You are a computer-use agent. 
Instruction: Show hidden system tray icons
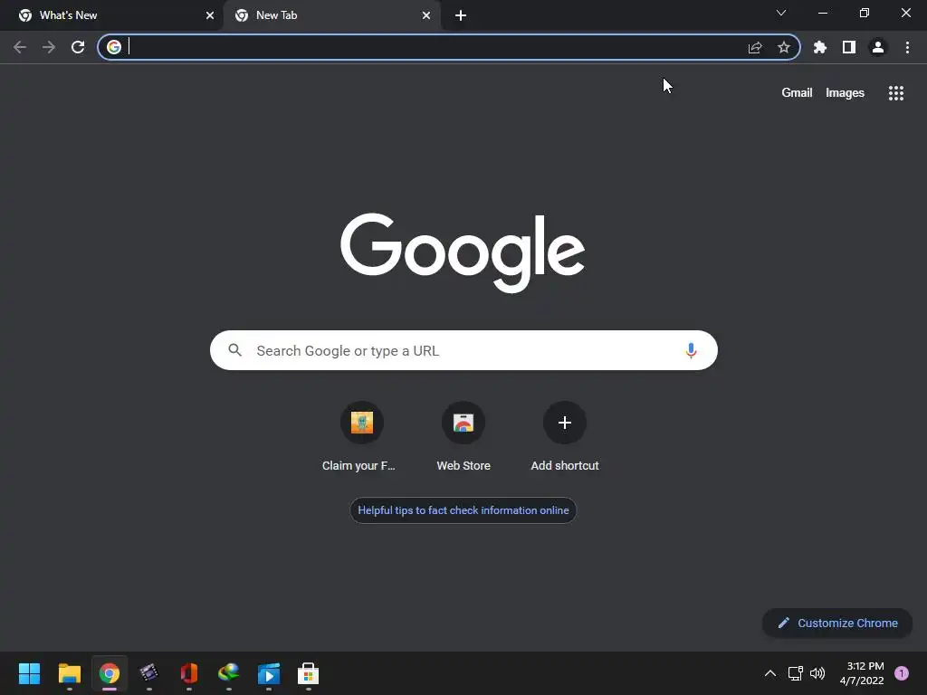click(x=770, y=673)
